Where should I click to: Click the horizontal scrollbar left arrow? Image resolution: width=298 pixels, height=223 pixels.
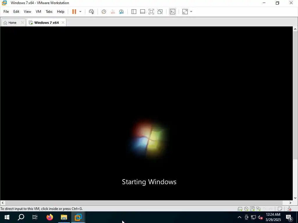click(x=2, y=203)
